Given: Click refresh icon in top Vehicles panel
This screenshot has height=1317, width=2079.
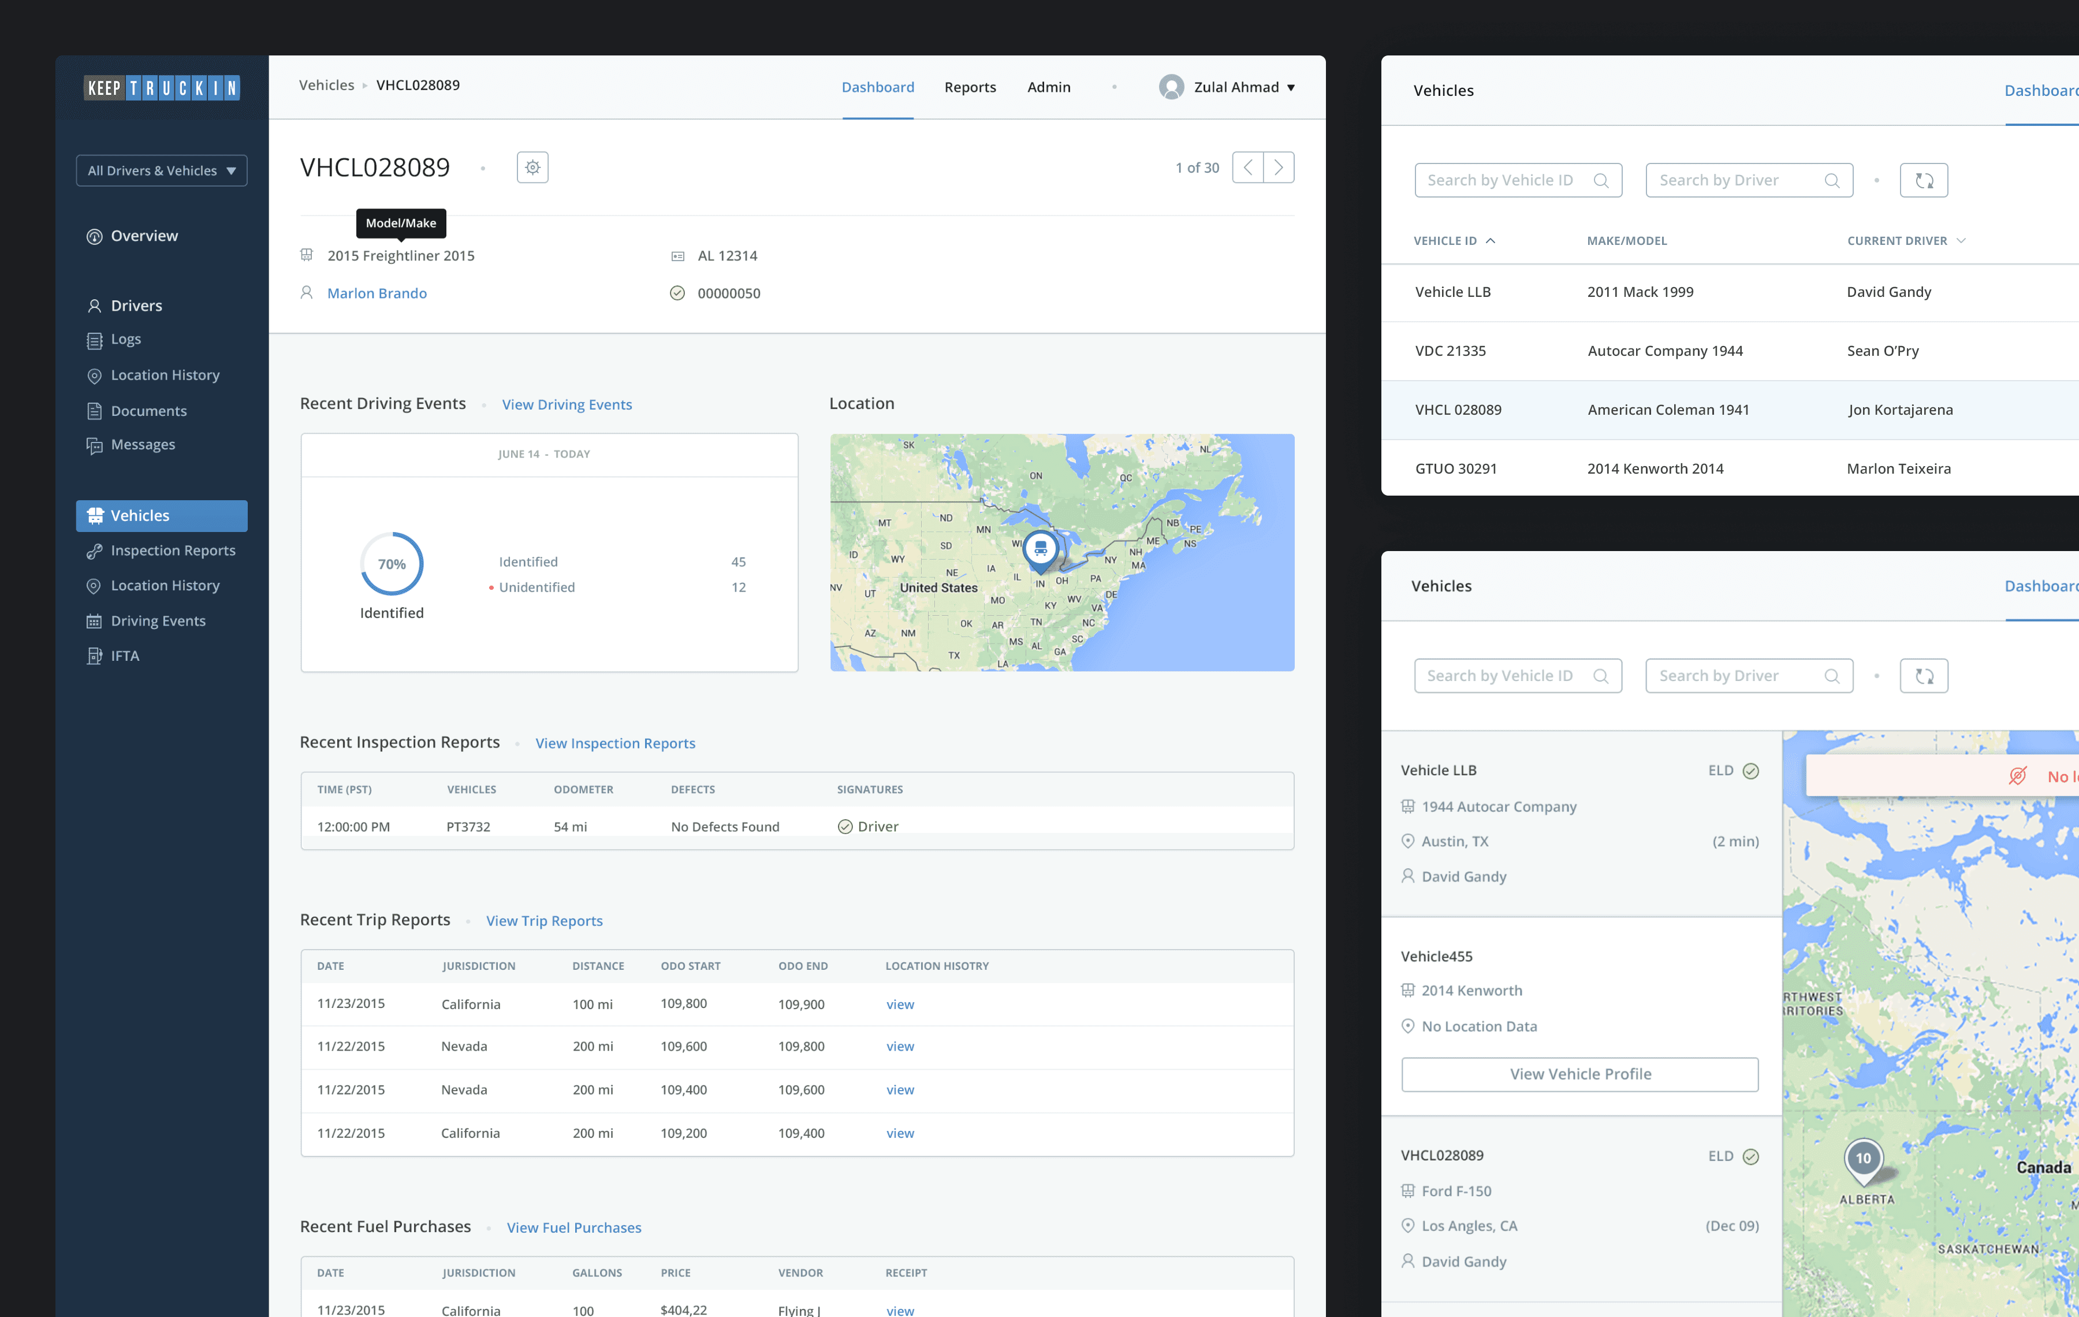Looking at the screenshot, I should [x=1924, y=180].
